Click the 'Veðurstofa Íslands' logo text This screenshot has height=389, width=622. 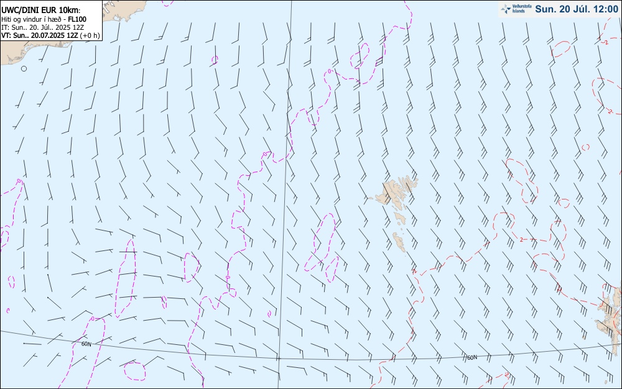click(x=521, y=9)
